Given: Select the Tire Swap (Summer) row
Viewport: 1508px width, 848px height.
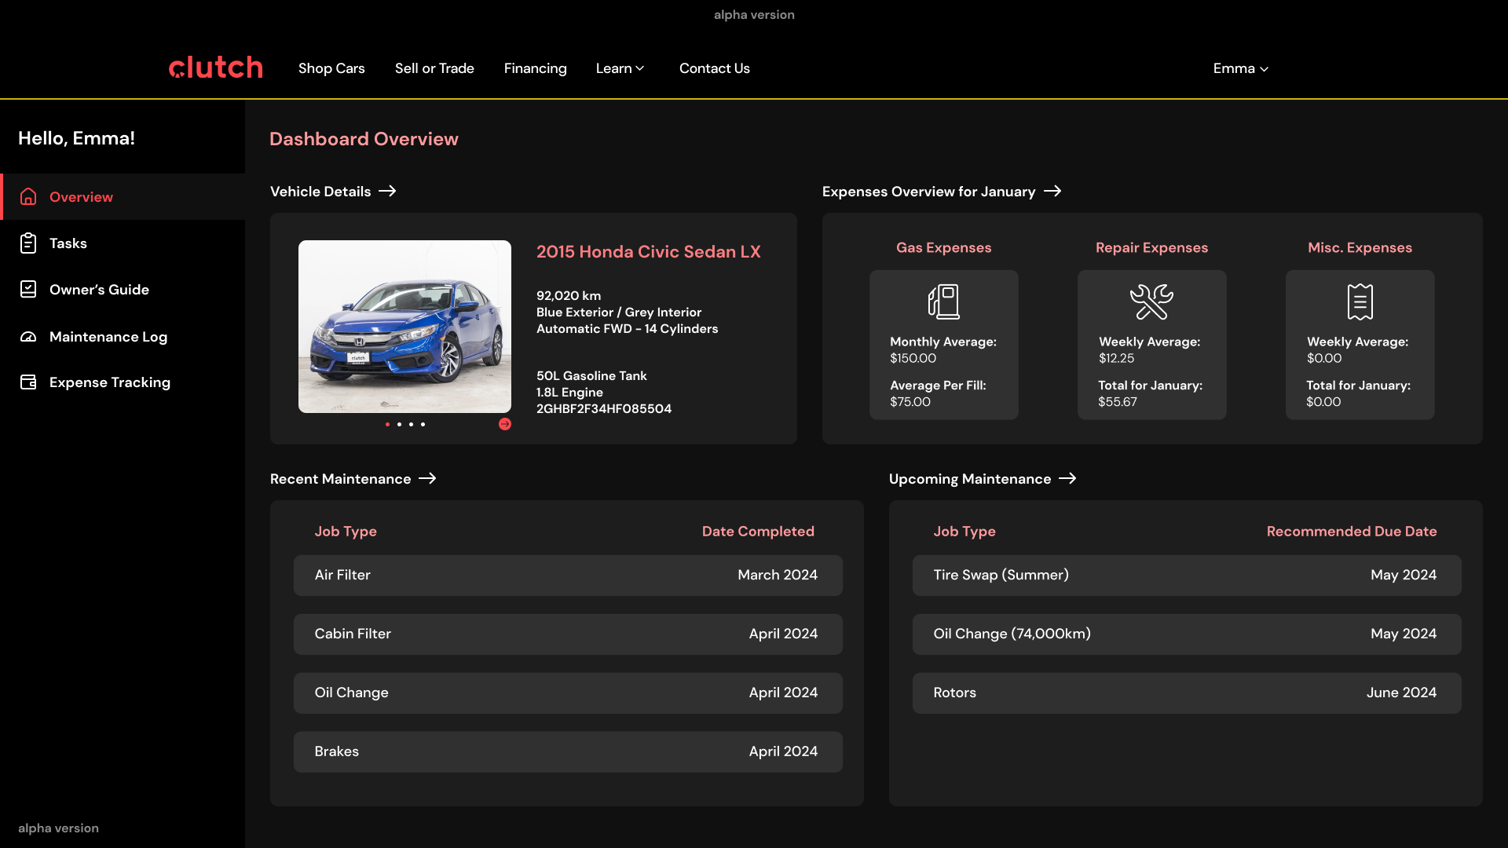Looking at the screenshot, I should click(x=1187, y=576).
